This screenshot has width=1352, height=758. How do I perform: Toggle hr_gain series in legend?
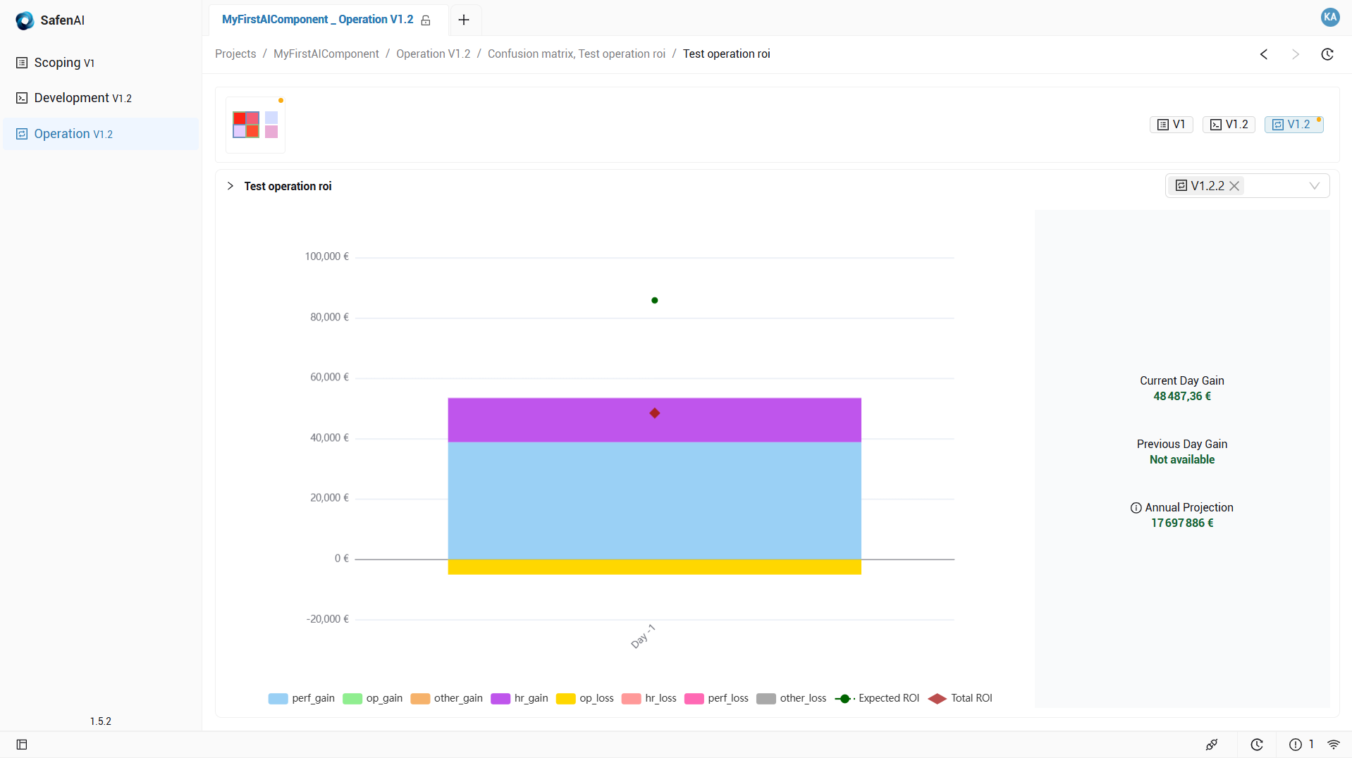point(520,698)
